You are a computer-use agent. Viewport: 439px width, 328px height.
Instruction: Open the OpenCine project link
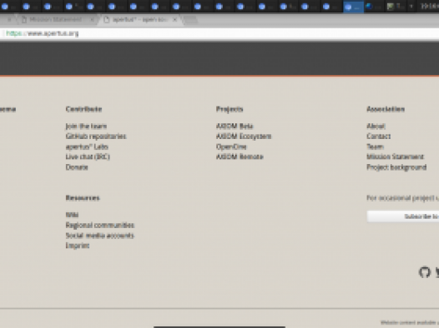click(x=231, y=147)
